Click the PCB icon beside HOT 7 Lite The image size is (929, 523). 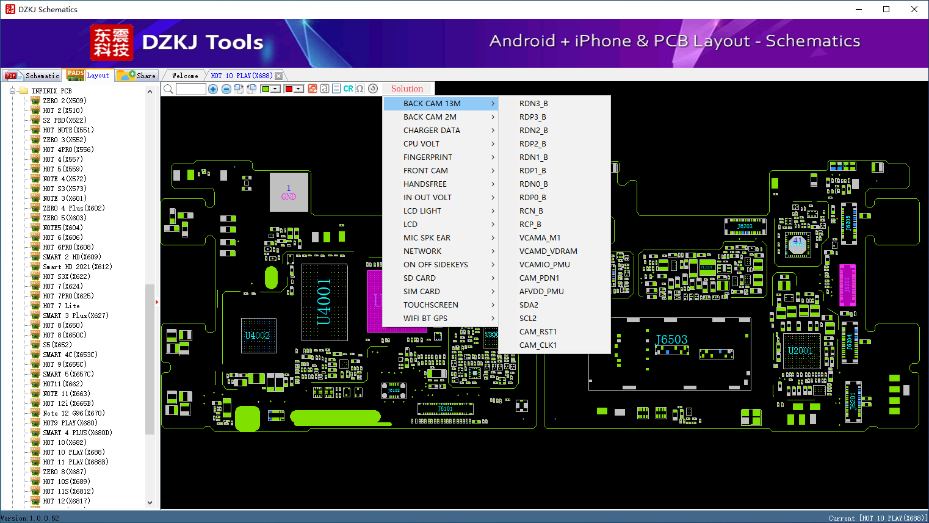tap(35, 306)
